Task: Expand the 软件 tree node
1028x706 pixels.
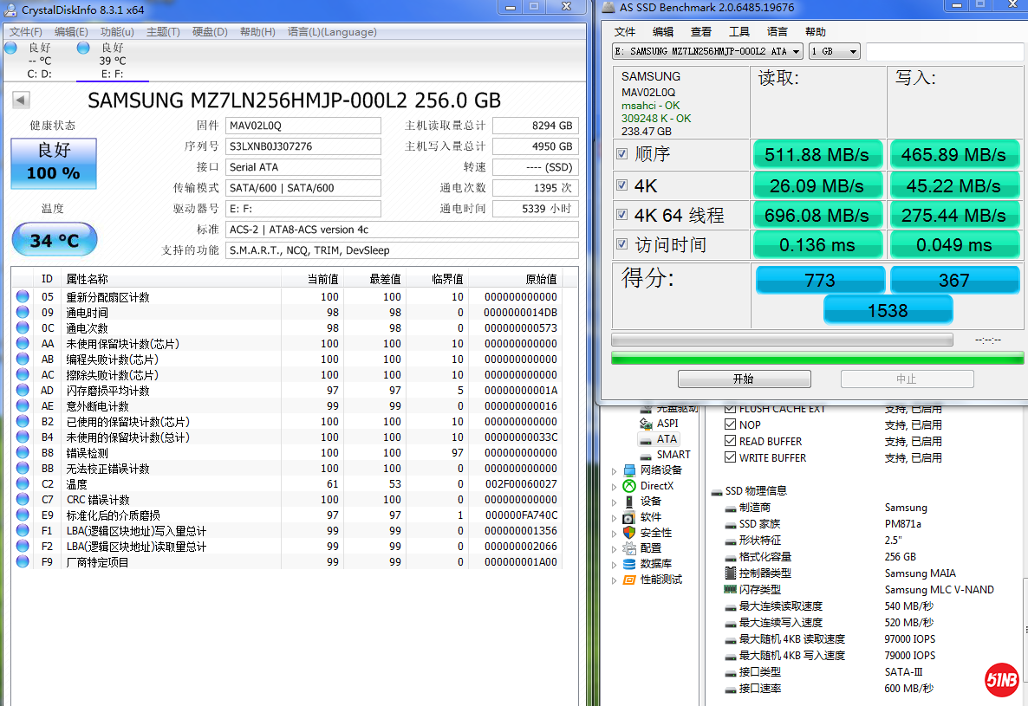Action: click(x=615, y=518)
